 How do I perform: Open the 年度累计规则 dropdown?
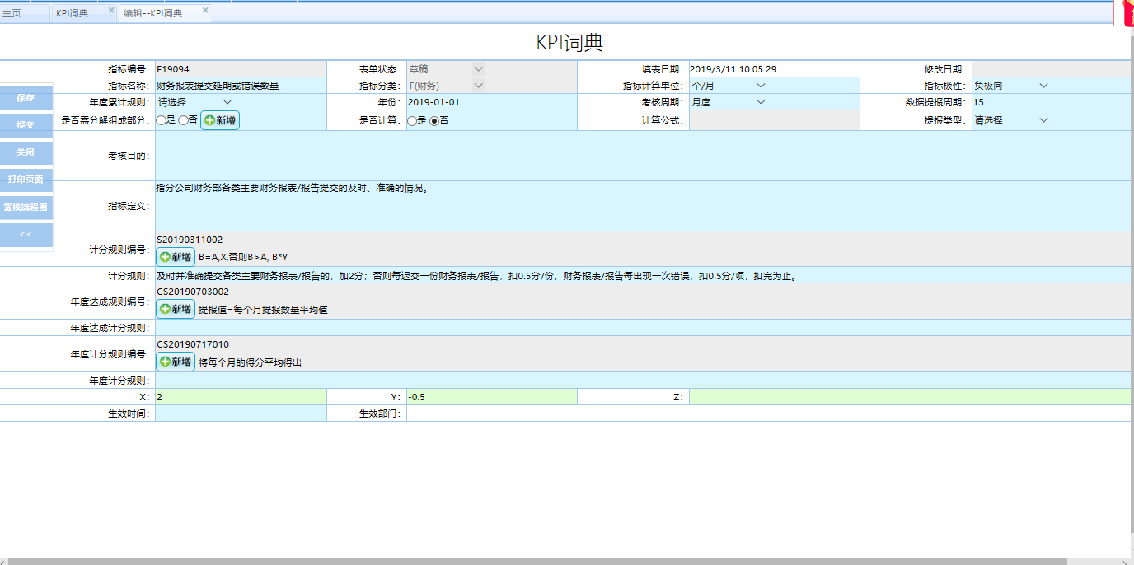(195, 102)
